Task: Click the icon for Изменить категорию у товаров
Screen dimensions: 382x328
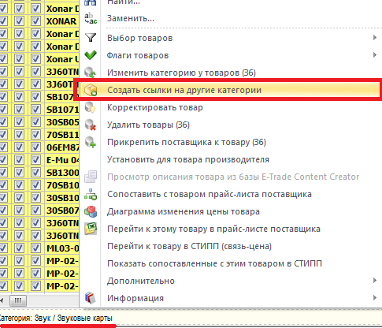Action: pos(91,73)
